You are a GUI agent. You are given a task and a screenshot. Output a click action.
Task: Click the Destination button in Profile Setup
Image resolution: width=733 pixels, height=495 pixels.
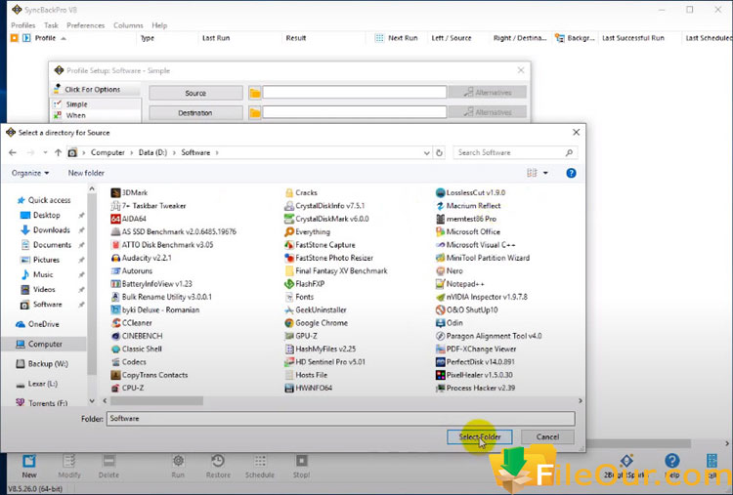click(x=195, y=112)
